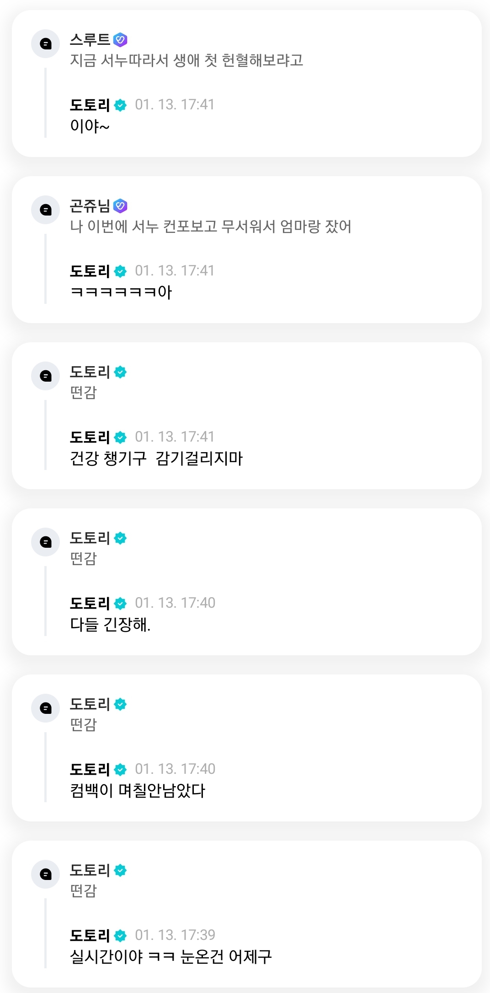Tap the avatar in the "건강 챙기구 감기걸리지마" card
The width and height of the screenshot is (490, 993).
[x=45, y=376]
